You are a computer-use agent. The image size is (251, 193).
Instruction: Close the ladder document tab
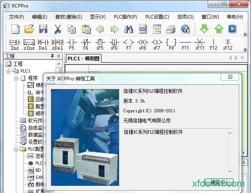tap(242, 58)
